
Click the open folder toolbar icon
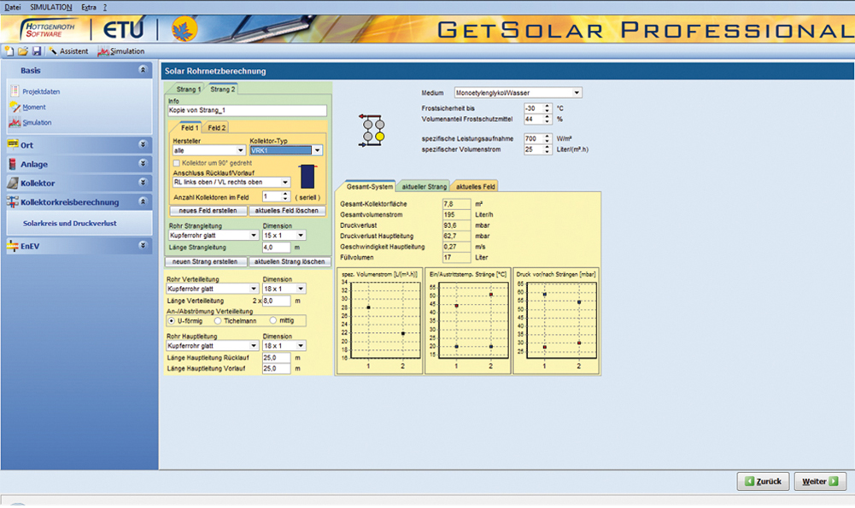point(23,51)
